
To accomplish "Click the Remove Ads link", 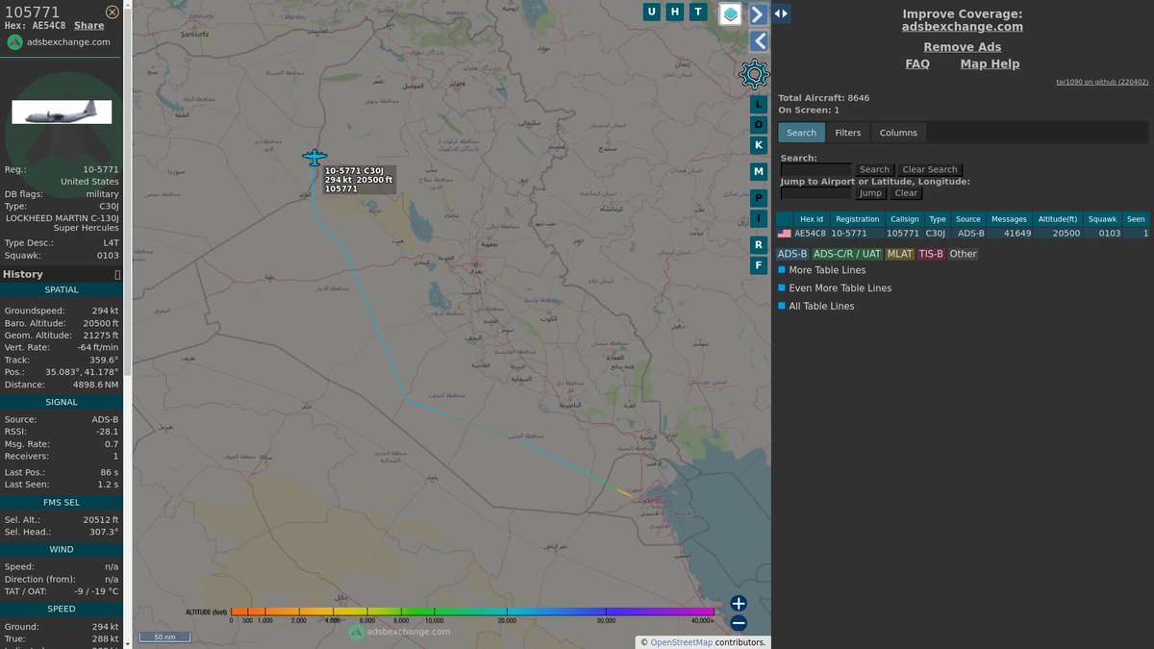I will click(963, 47).
